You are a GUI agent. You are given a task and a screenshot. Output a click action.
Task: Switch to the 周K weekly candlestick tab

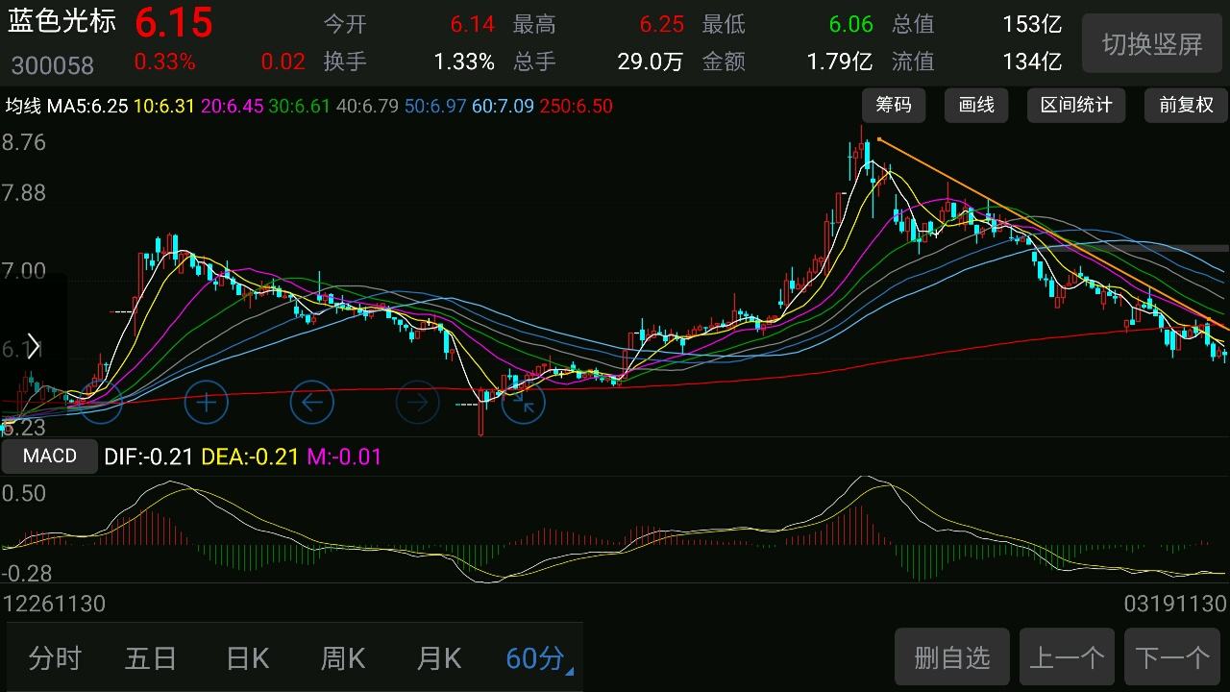click(343, 658)
